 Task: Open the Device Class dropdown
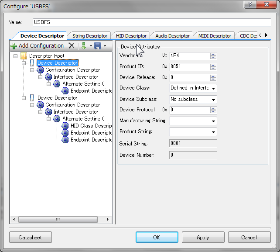(213, 88)
